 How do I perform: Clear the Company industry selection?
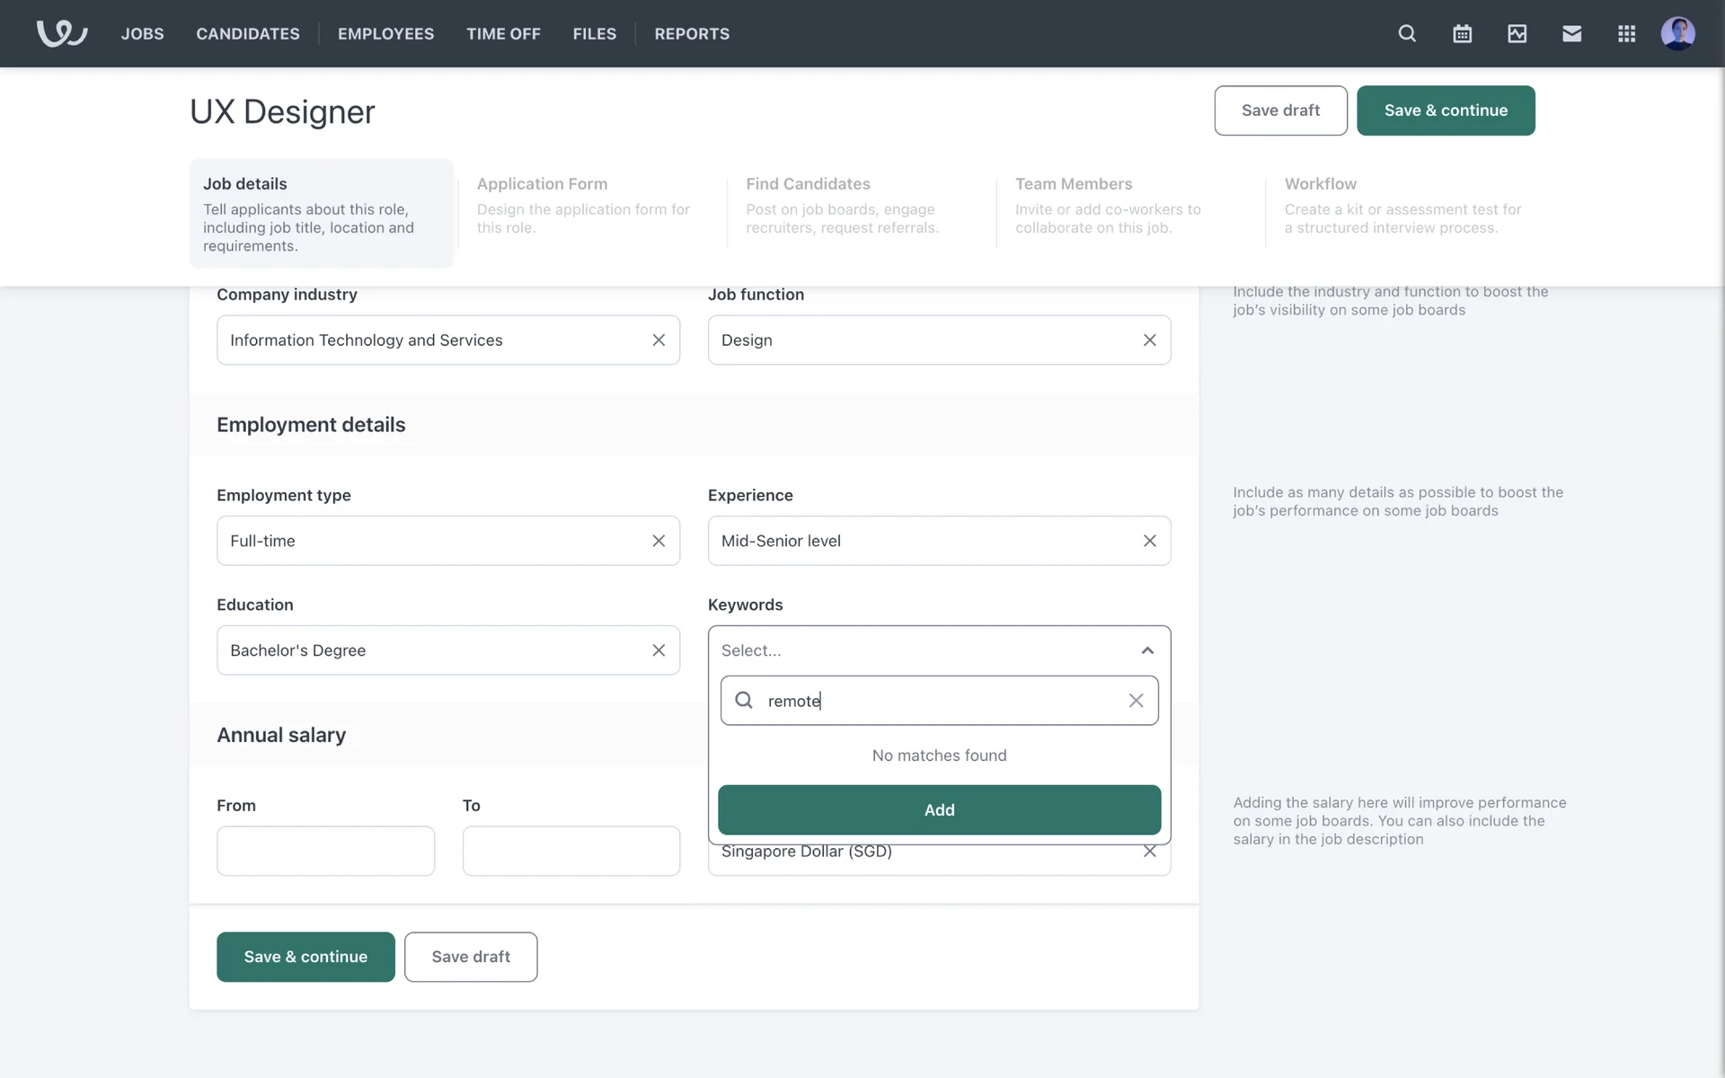(659, 340)
